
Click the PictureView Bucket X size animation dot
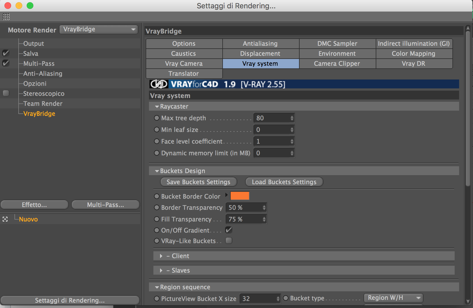pyautogui.click(x=157, y=299)
